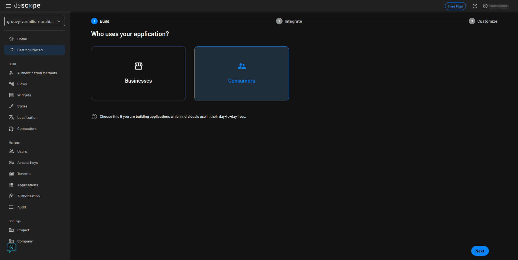Click the Integrate step indicator

[x=289, y=21]
